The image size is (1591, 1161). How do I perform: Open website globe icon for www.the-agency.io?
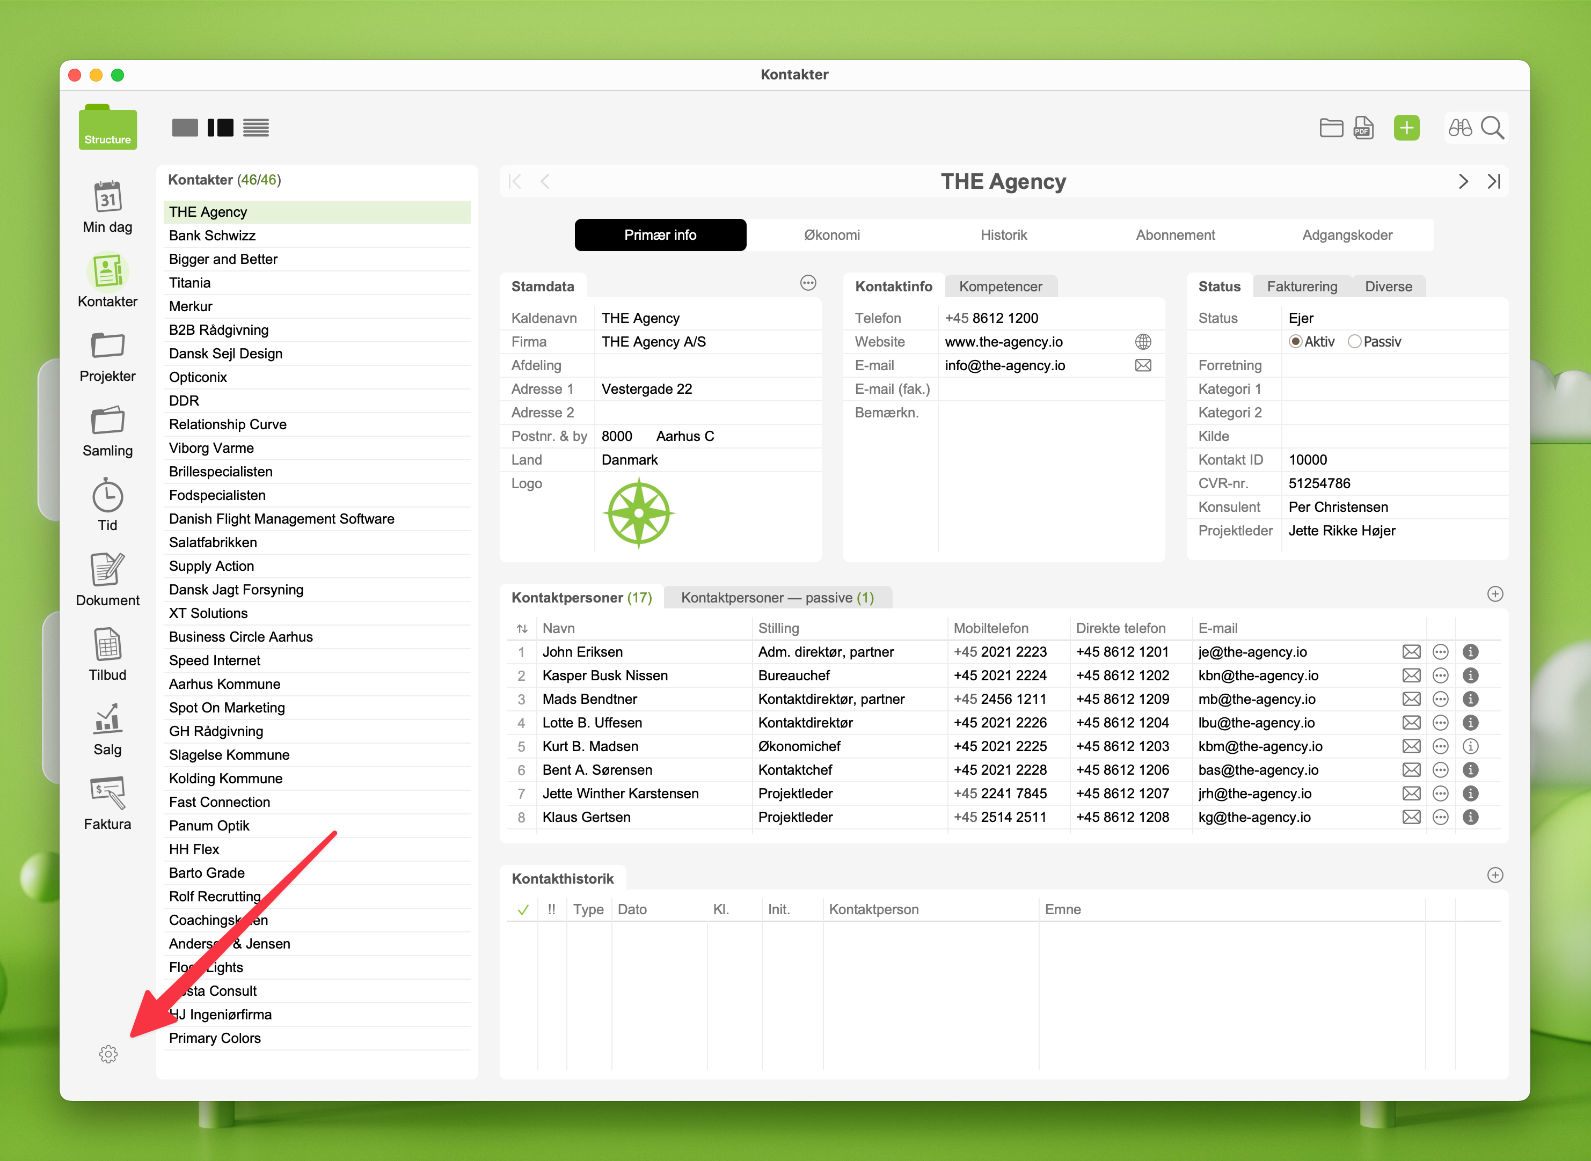[x=1143, y=342]
